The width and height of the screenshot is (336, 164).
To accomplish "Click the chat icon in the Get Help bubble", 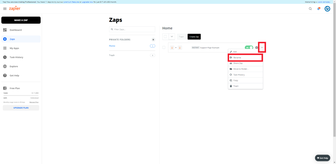I will [x=318, y=158].
